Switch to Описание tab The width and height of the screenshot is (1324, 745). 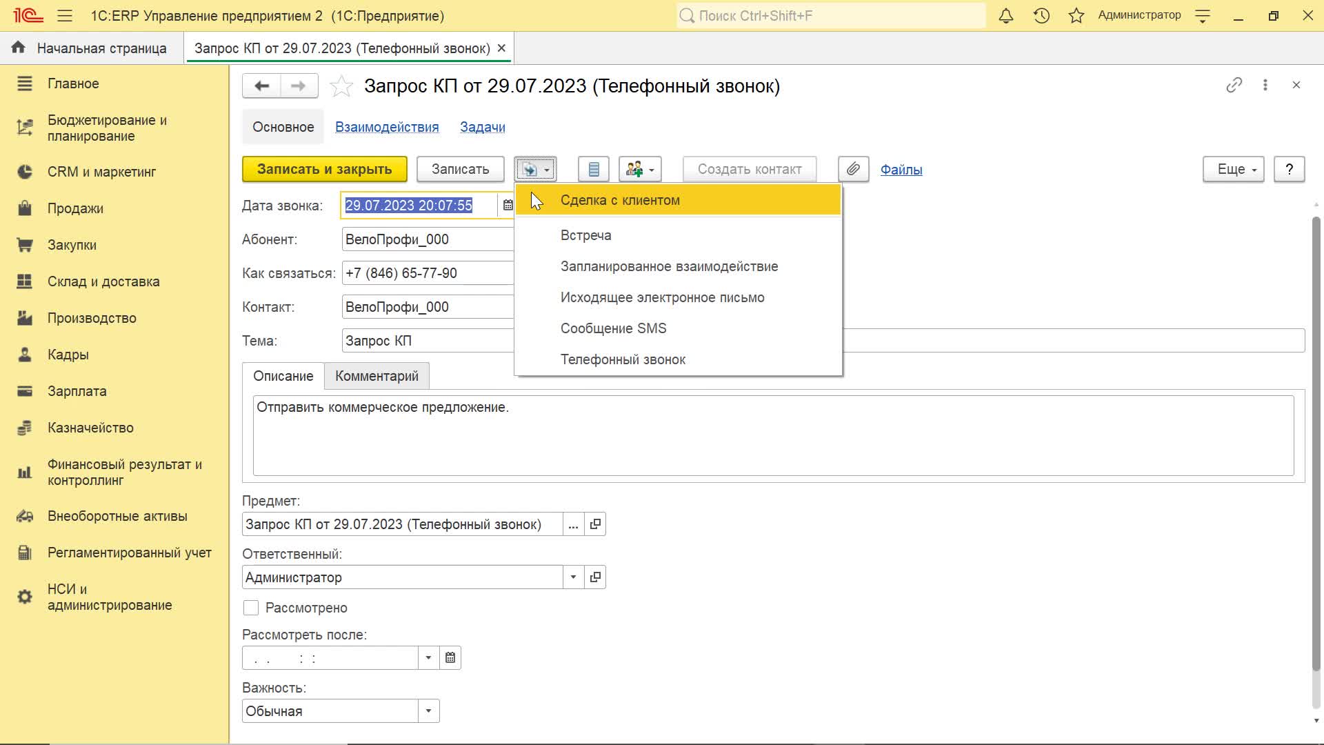[283, 376]
